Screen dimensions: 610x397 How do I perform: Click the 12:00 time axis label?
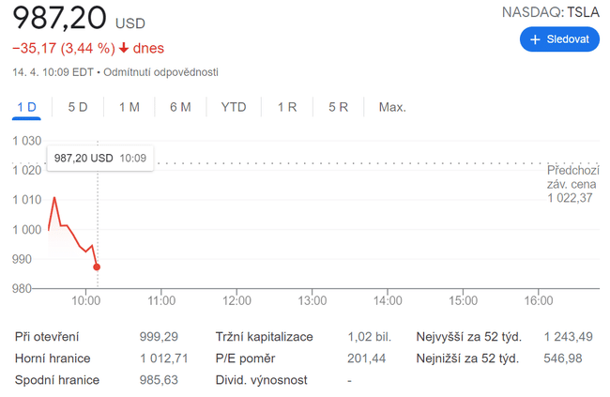236,300
